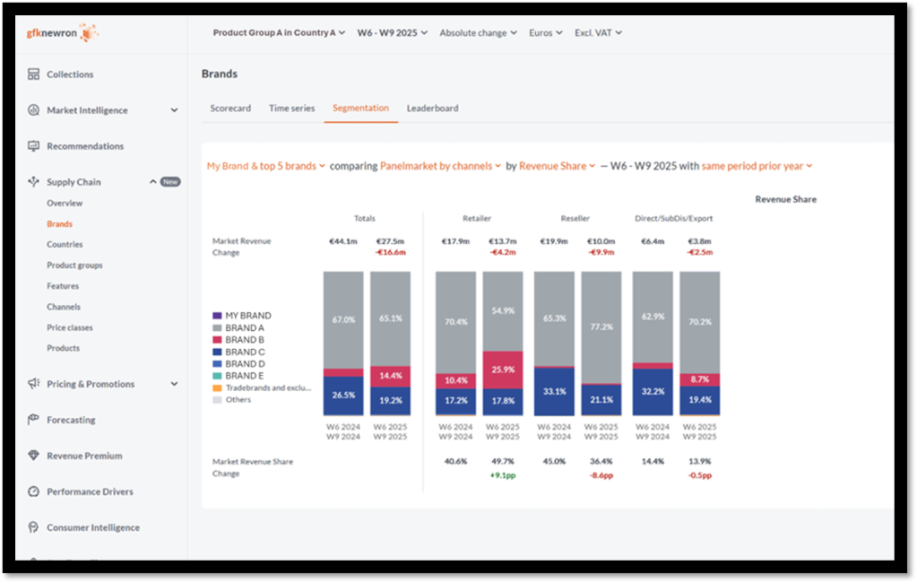The height and width of the screenshot is (583, 917).
Task: Click the Totals 14.4% red bar segment
Action: [390, 377]
